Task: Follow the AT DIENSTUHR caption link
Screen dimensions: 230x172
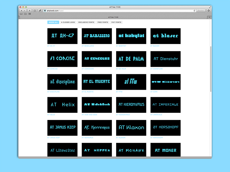Action: pos(156,69)
